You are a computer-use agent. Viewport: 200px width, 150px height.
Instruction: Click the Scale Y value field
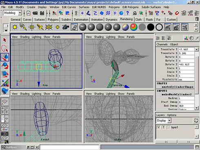tap(186, 72)
